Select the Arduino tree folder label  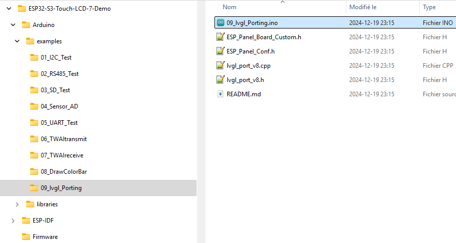click(x=43, y=24)
